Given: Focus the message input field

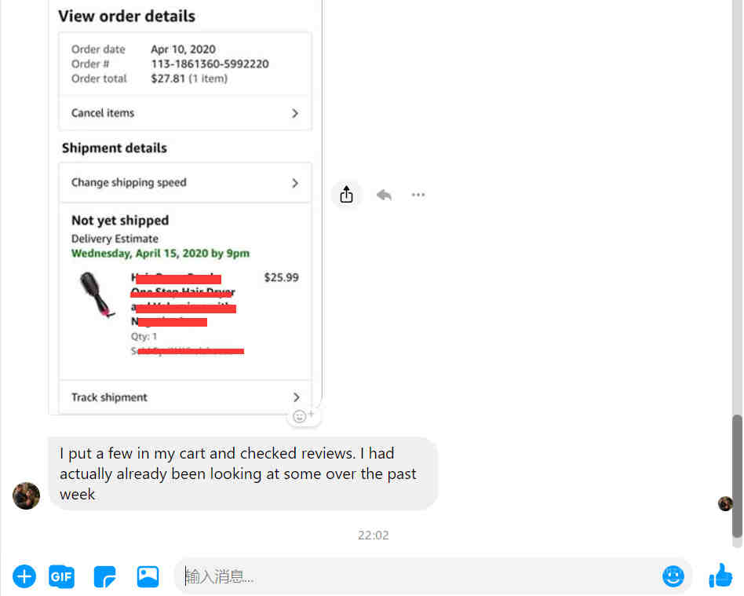Looking at the screenshot, I should tap(418, 576).
